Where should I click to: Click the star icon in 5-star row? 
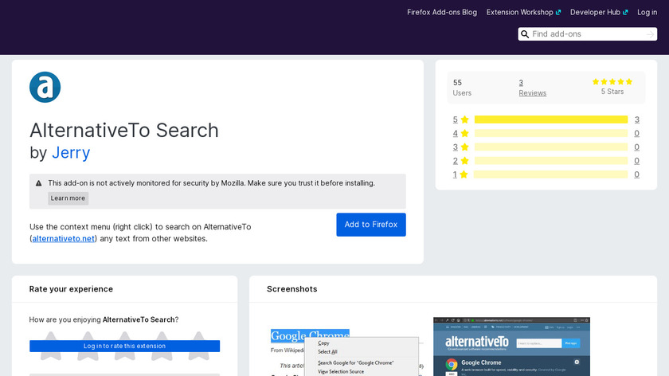[464, 120]
